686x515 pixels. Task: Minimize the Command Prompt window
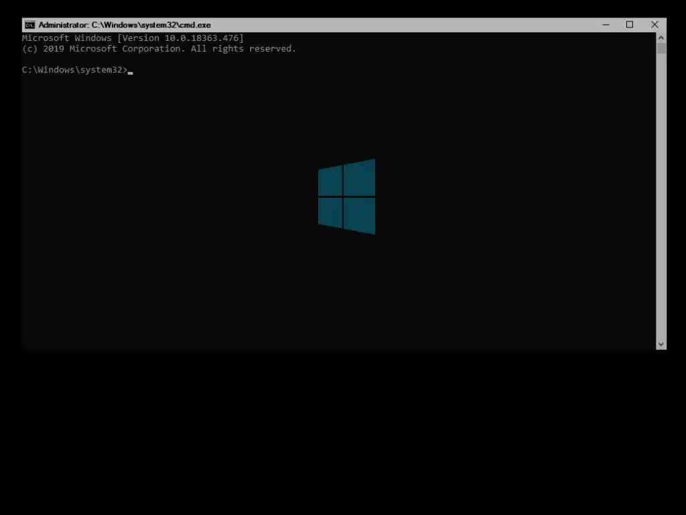[x=606, y=25]
